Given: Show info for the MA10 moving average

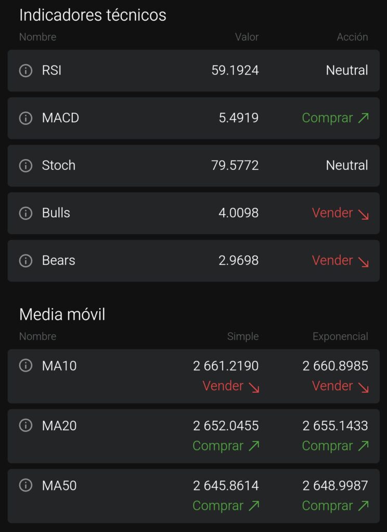Looking at the screenshot, I should [25, 365].
